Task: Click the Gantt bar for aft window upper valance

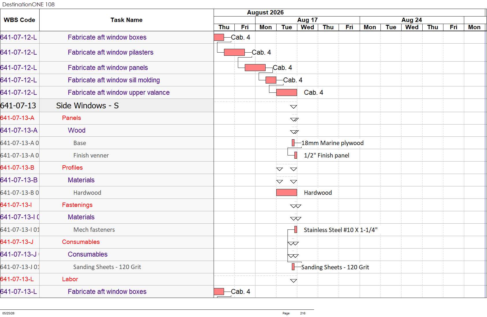Action: (x=287, y=92)
